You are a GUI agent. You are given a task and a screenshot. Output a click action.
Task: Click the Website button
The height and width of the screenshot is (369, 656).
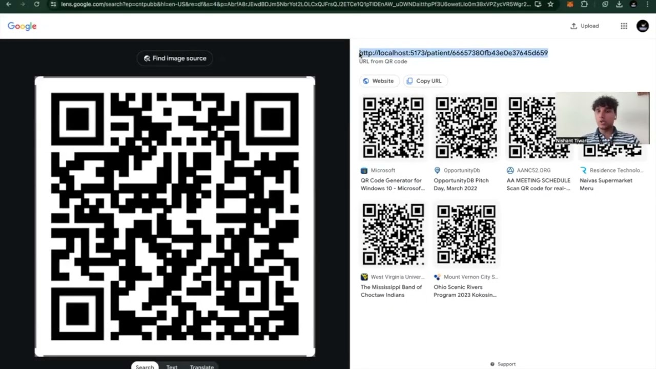tap(378, 81)
